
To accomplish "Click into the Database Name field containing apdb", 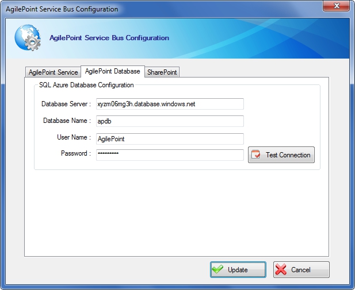I will pos(170,121).
